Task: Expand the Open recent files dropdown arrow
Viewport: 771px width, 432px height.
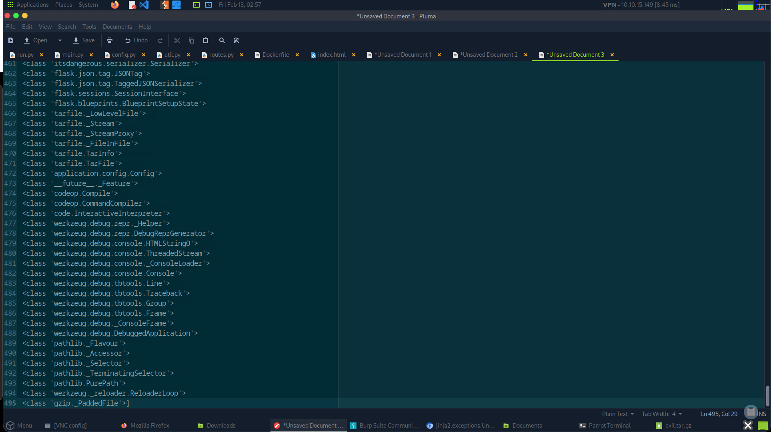Action: pos(60,40)
